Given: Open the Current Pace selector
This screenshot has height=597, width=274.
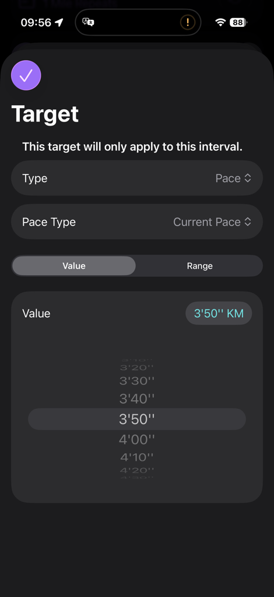Looking at the screenshot, I should click(212, 222).
